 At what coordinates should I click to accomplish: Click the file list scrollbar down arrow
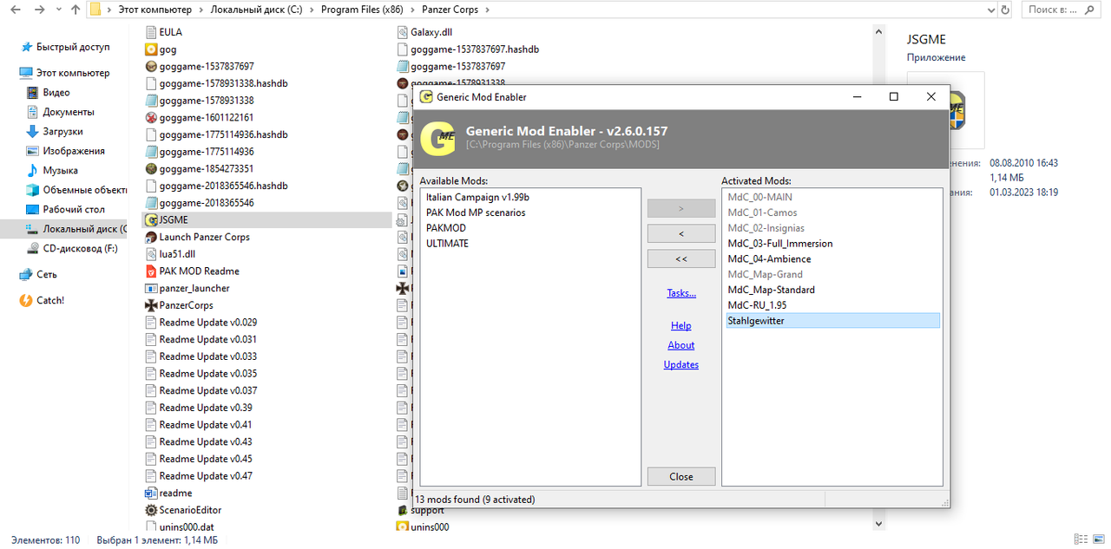point(878,524)
